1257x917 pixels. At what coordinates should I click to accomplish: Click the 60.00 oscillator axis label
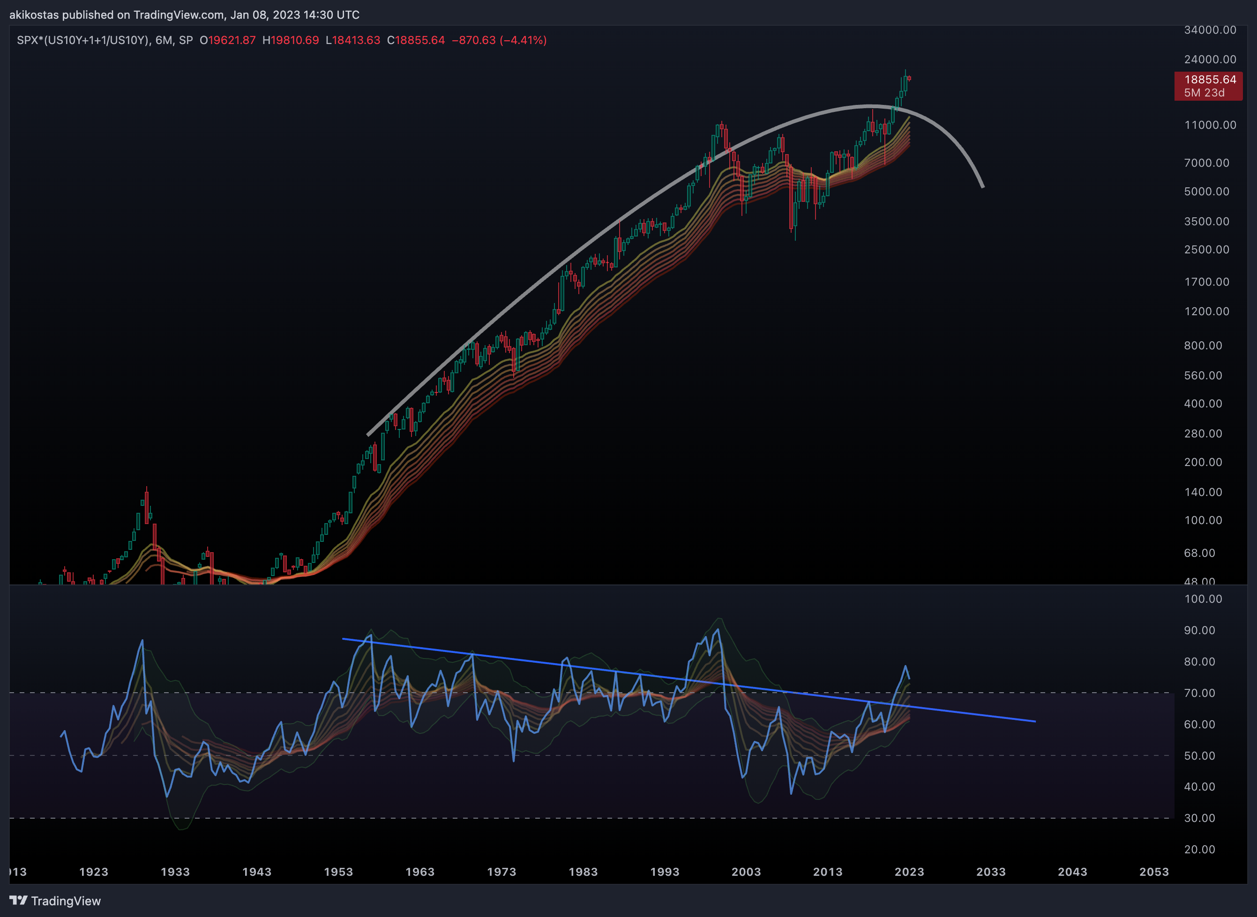click(1200, 725)
